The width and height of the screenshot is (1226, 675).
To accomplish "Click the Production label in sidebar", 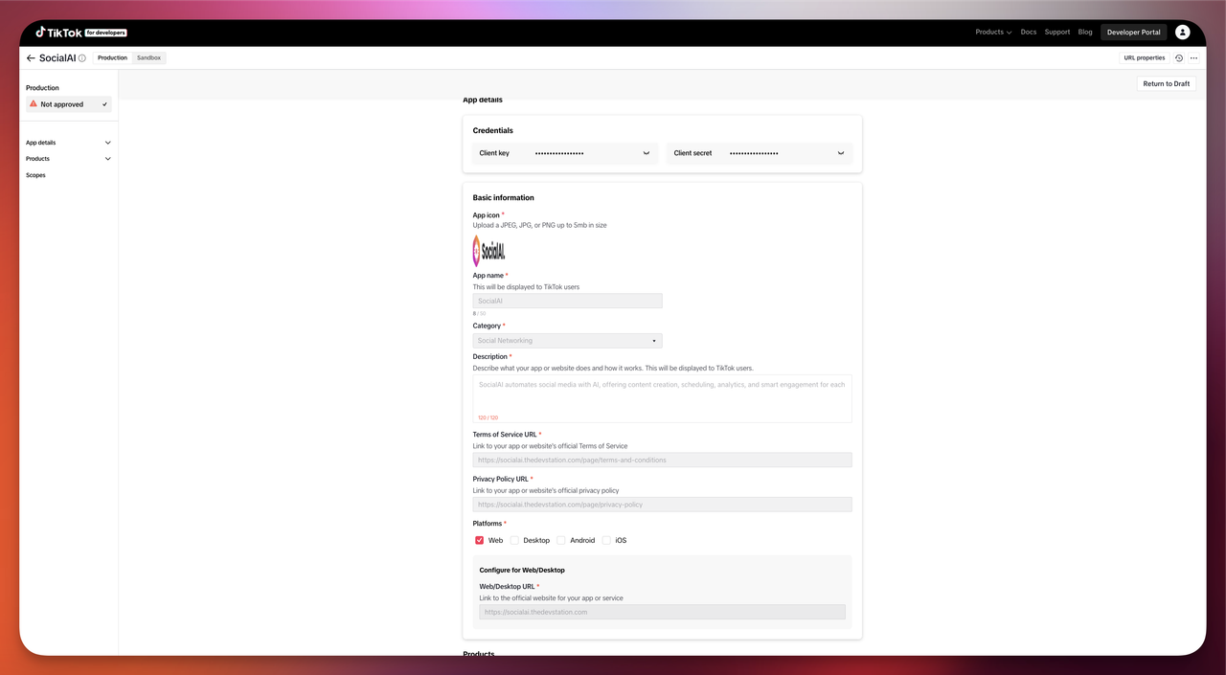I will pos(42,88).
